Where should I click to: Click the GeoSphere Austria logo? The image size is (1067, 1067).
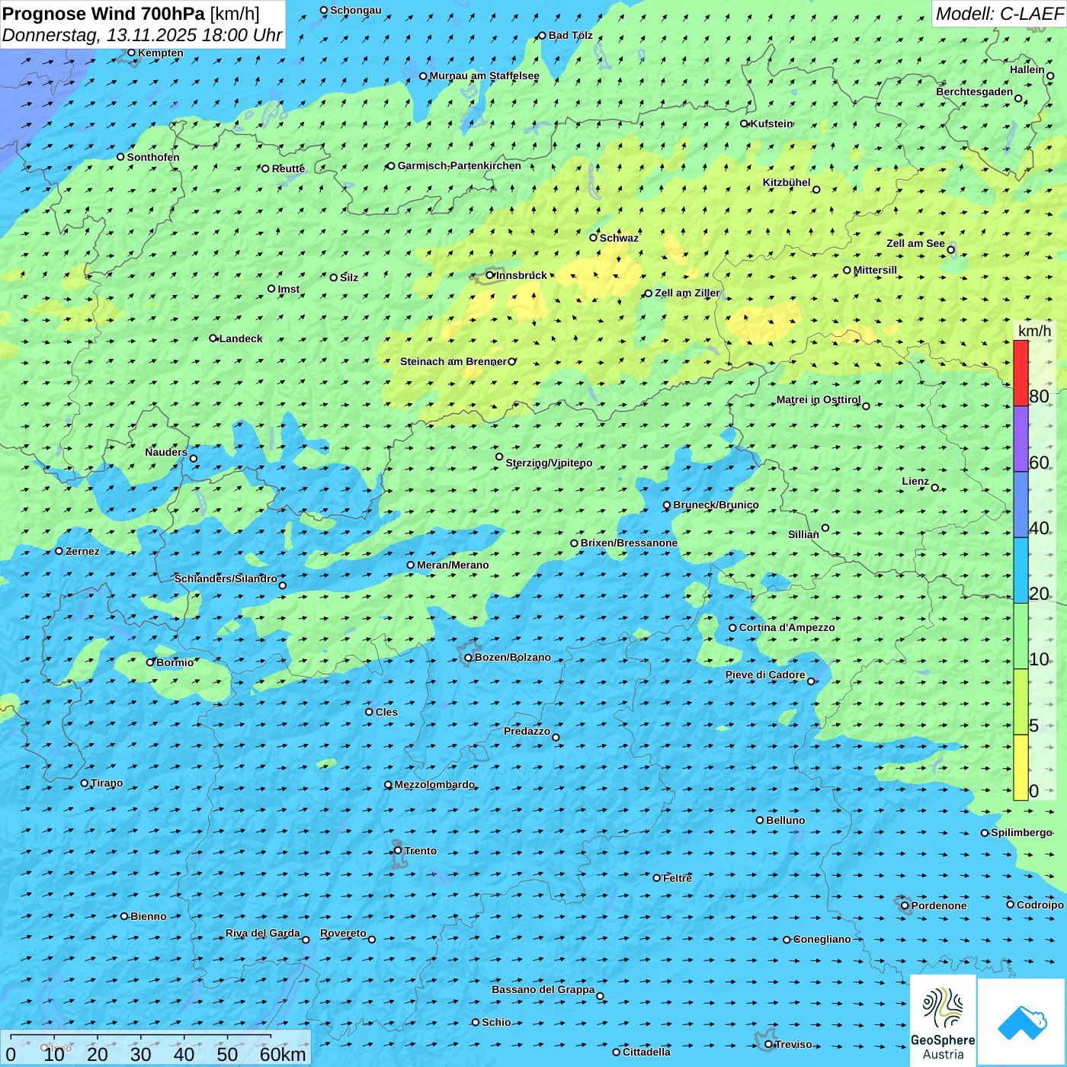coord(943,1021)
